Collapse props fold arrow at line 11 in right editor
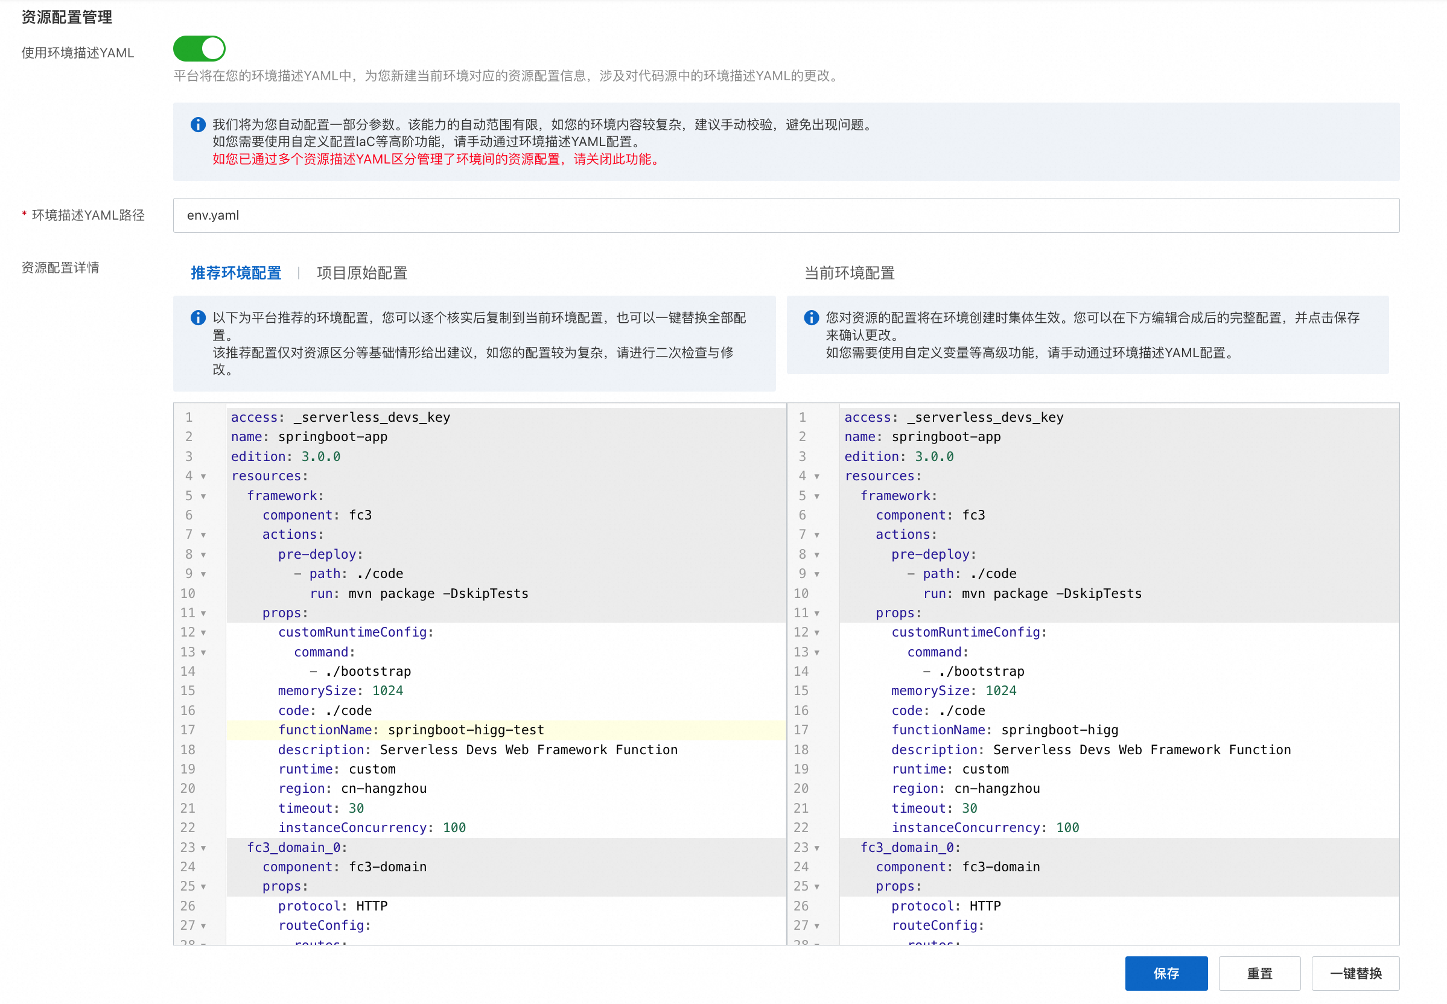Image resolution: width=1447 pixels, height=1004 pixels. click(x=816, y=614)
